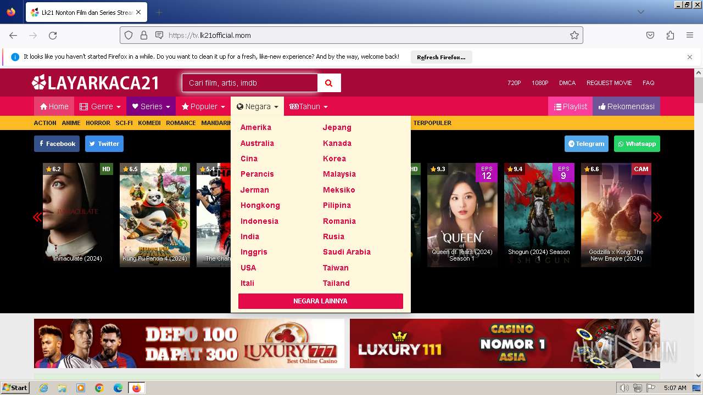This screenshot has width=703, height=395.
Task: Open the 720P link
Action: pyautogui.click(x=514, y=83)
